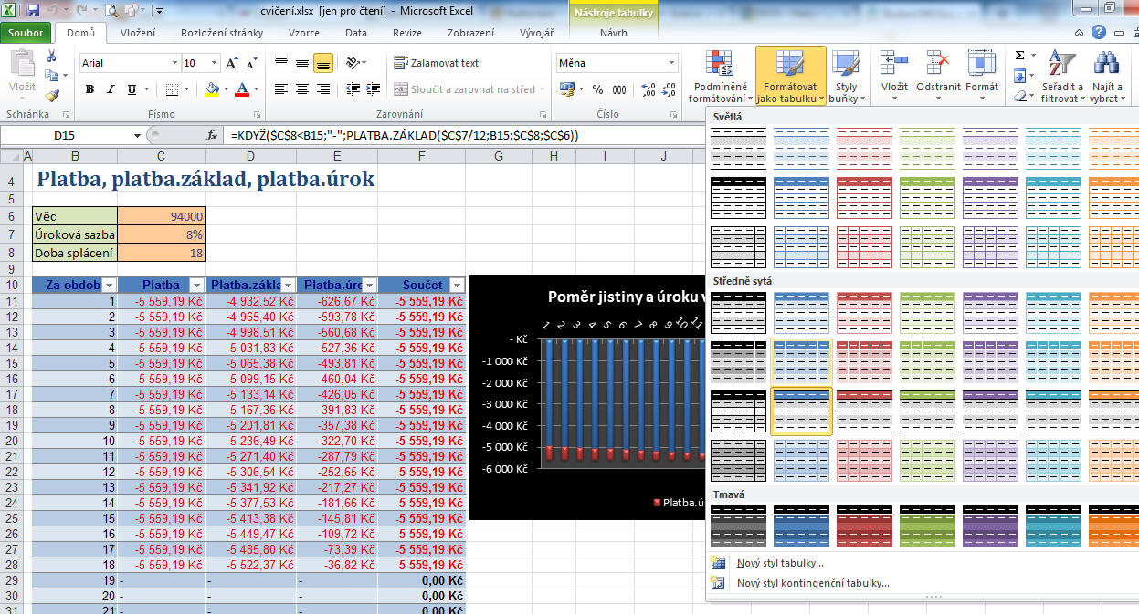Click the Copy icon in Schránka
The image size is (1139, 614).
point(51,77)
